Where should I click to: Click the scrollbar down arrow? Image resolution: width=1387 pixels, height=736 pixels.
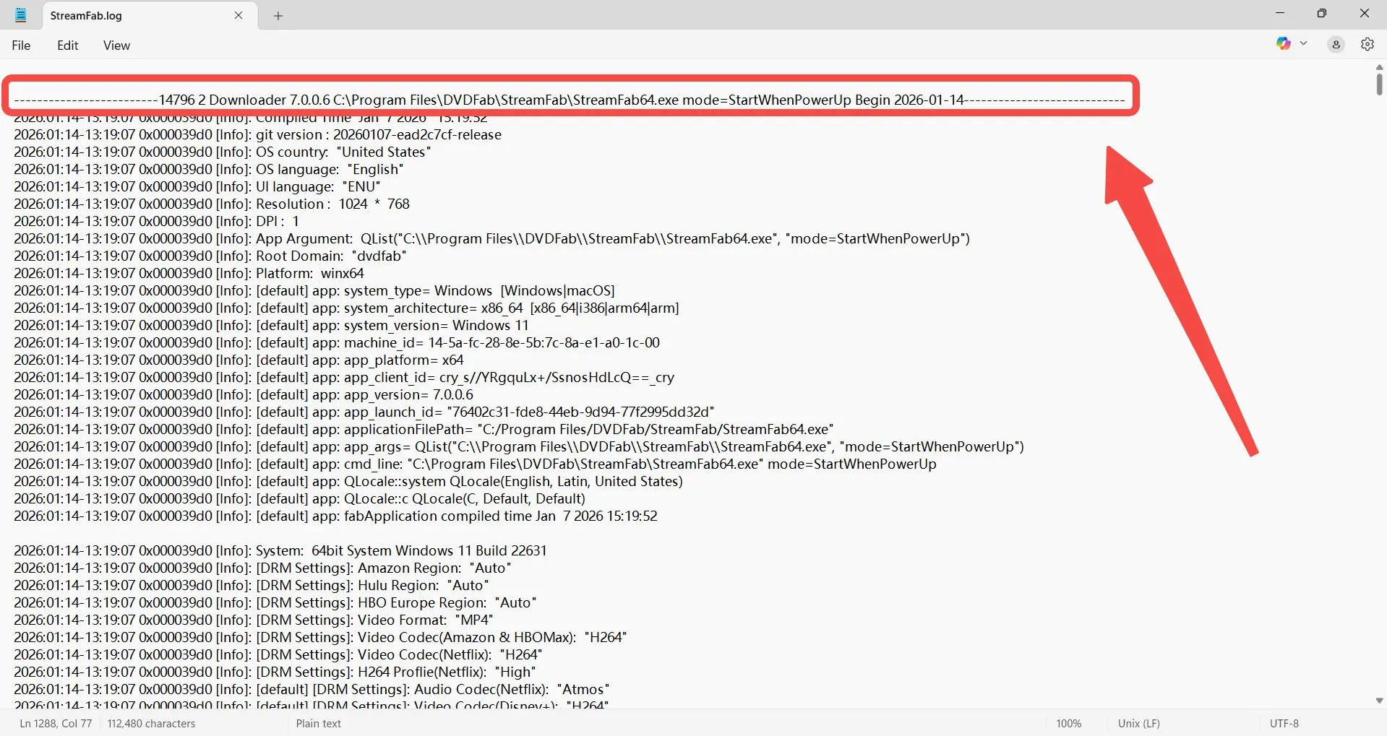tap(1379, 701)
